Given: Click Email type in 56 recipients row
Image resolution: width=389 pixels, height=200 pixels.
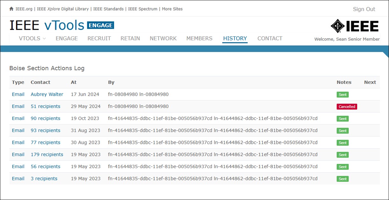Looking at the screenshot, I should pyautogui.click(x=18, y=167).
